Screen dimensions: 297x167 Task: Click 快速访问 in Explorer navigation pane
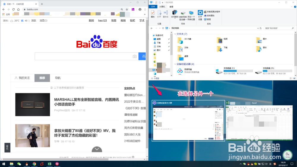pyautogui.click(x=158, y=35)
